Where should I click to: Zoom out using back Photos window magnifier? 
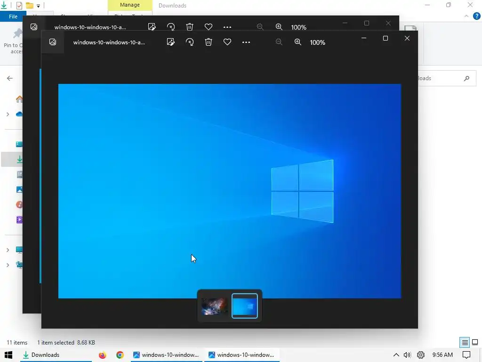[x=260, y=27]
